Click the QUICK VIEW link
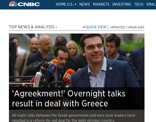The width and height of the screenshot is (156, 122). [x=96, y=27]
